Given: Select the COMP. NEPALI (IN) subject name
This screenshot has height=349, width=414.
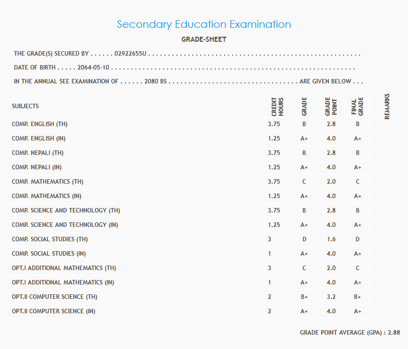Looking at the screenshot, I should click(37, 167).
